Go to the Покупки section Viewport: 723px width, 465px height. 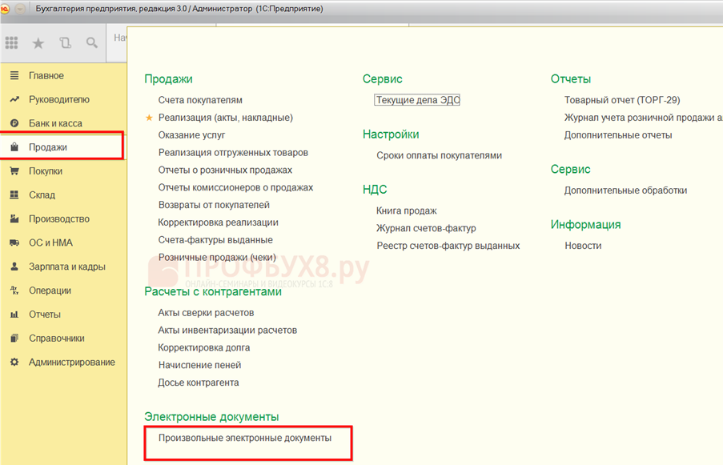(x=45, y=171)
